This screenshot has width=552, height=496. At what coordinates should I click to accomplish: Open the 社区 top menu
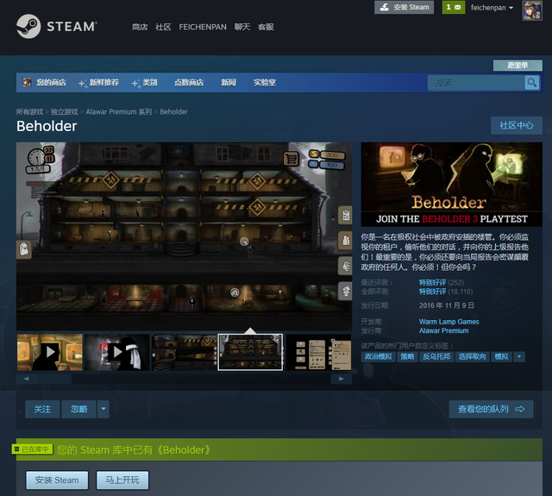point(163,27)
